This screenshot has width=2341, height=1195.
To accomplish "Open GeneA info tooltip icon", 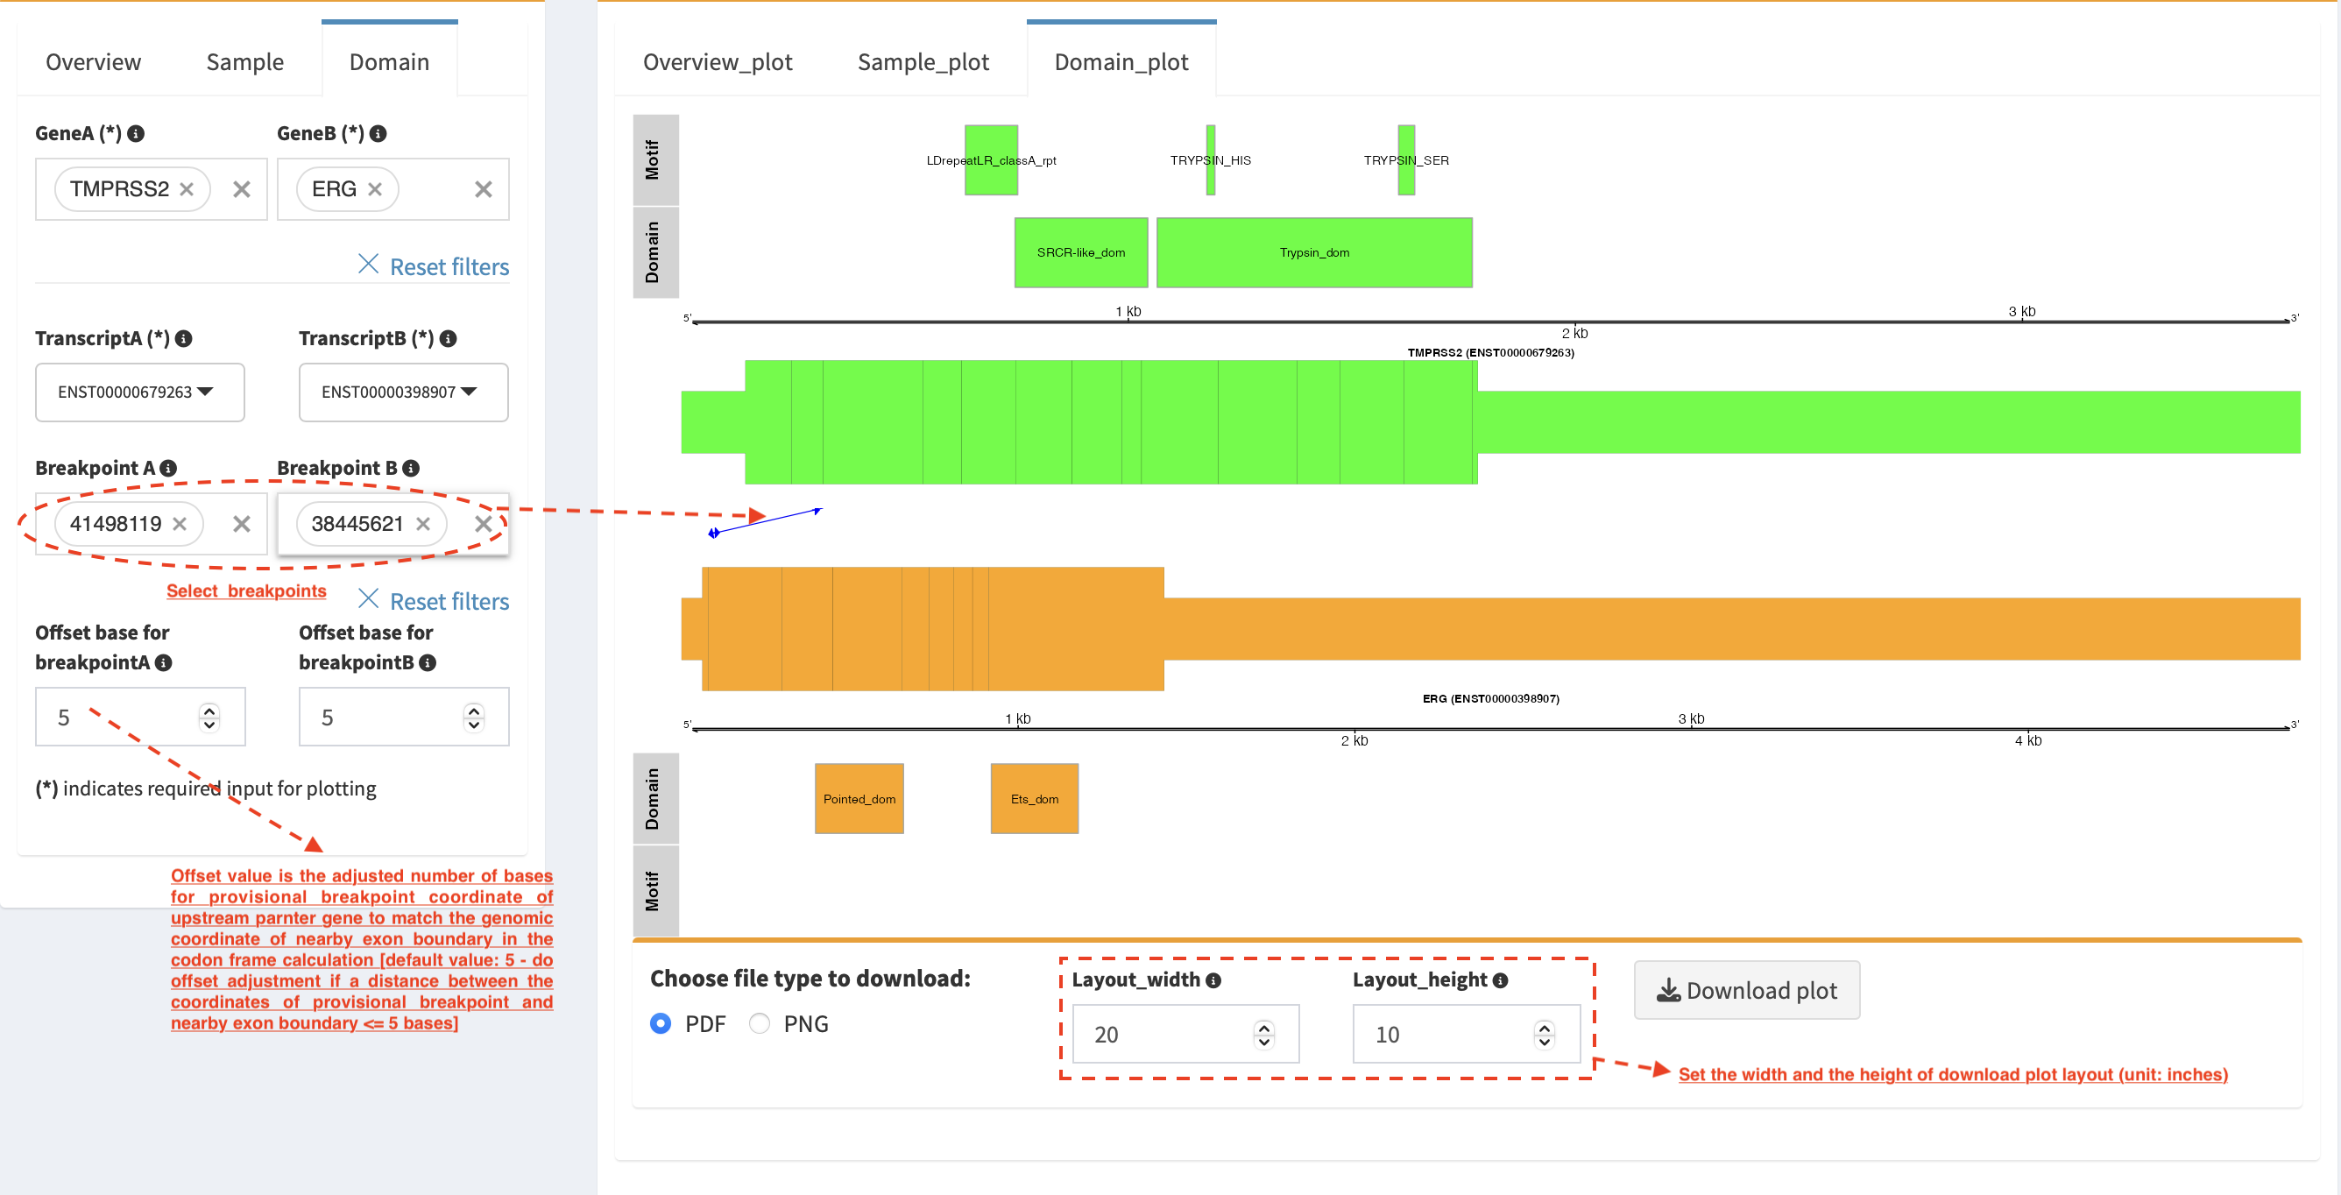I will 137,133.
